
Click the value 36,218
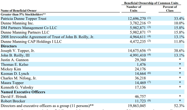tap(140, 78)
